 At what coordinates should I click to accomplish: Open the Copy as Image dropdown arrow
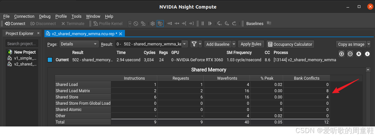pos(369,44)
